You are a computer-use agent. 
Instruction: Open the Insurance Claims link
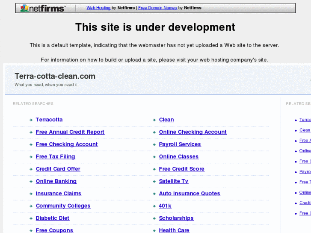tap(59, 193)
